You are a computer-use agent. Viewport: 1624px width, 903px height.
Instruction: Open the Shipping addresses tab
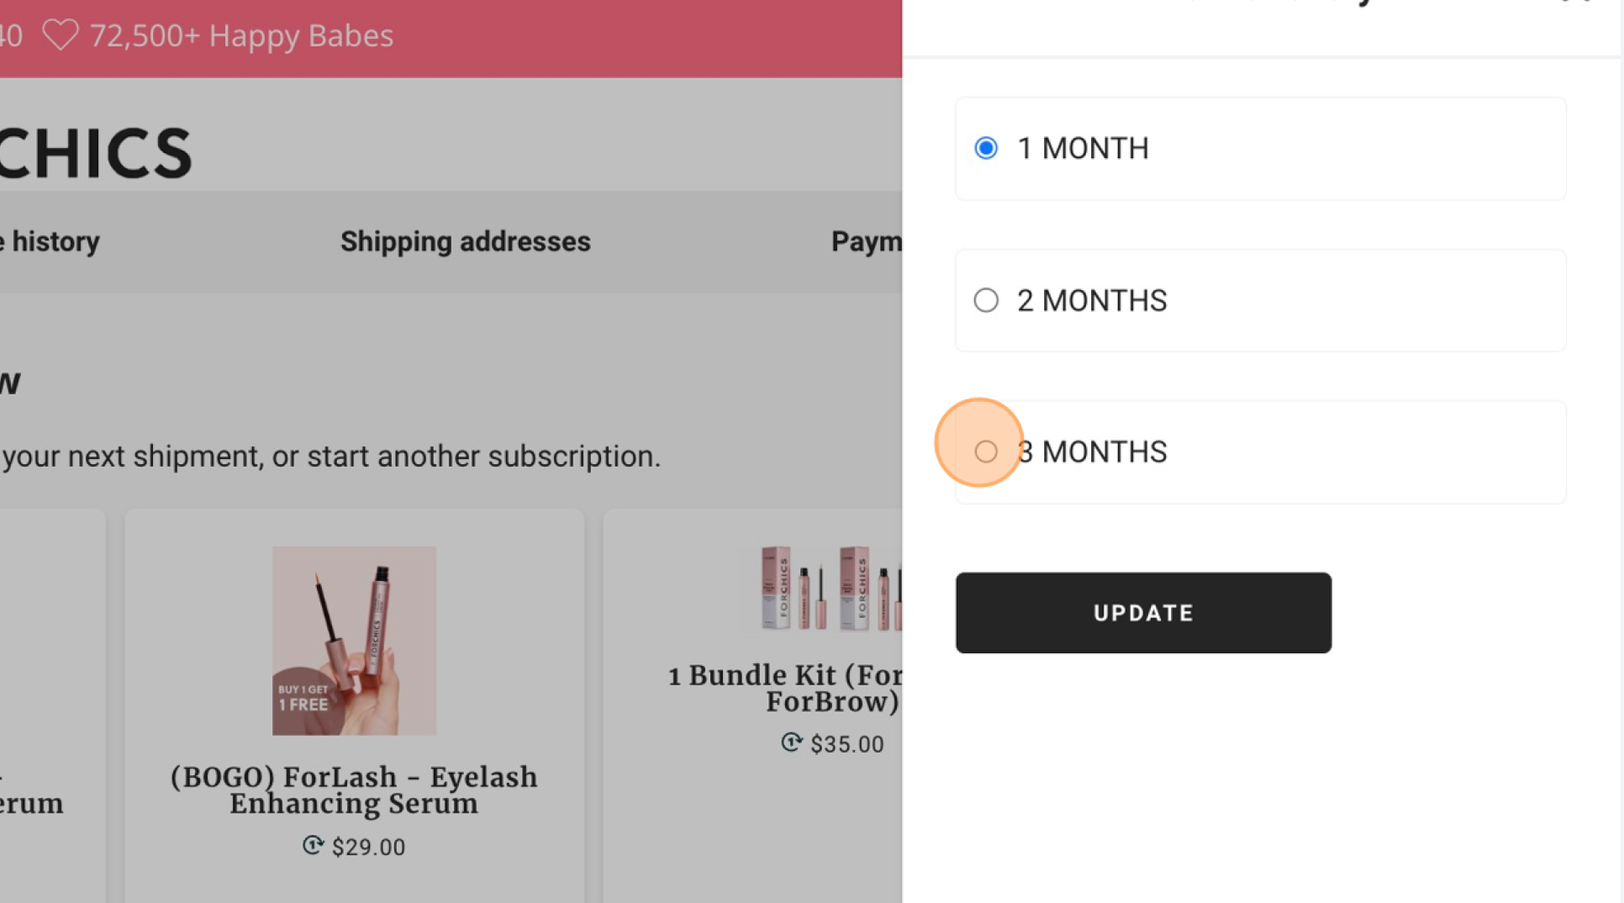[466, 241]
